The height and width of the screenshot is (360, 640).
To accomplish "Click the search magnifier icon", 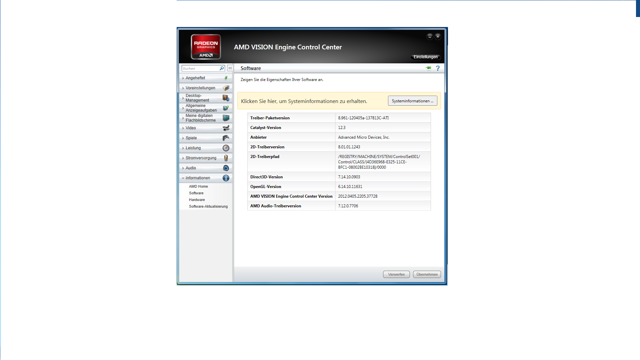I will click(x=222, y=68).
